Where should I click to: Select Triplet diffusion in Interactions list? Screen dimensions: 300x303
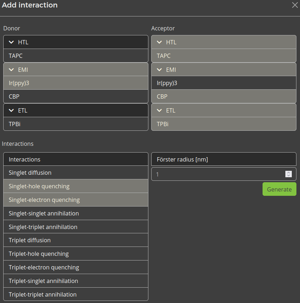(76, 240)
